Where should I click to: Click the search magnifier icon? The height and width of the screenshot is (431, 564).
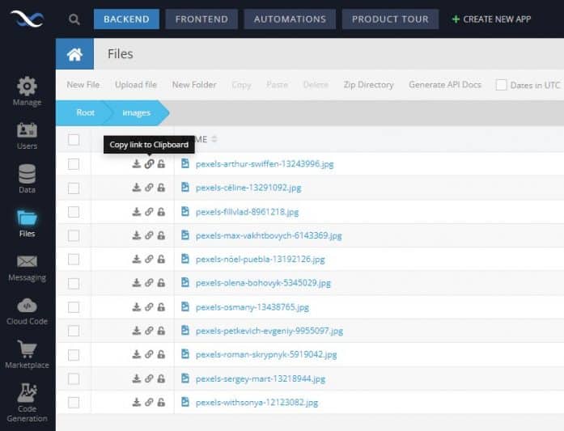pos(74,19)
